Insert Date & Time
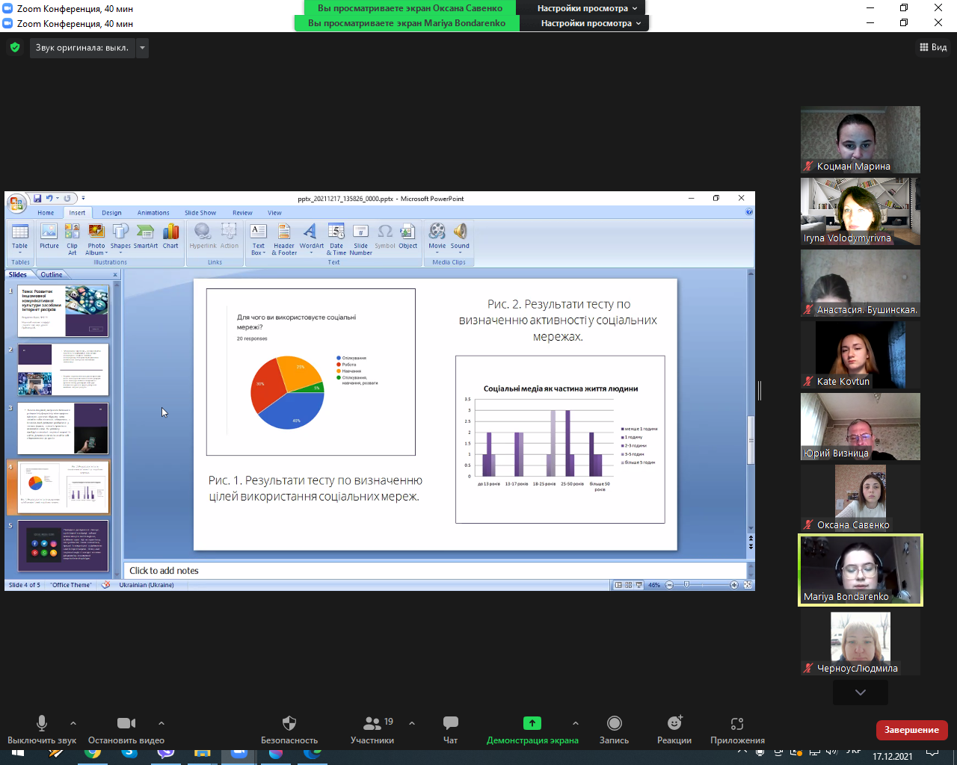The image size is (957, 765). click(336, 238)
